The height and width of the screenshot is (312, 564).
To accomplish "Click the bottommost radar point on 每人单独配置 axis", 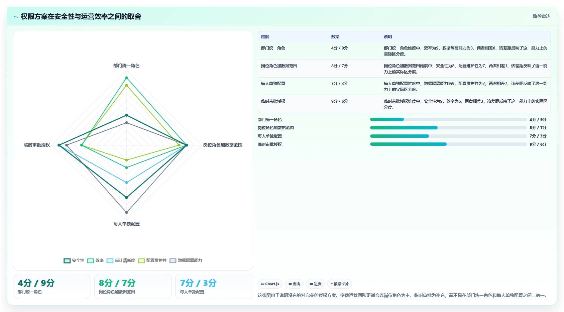I will (126, 212).
